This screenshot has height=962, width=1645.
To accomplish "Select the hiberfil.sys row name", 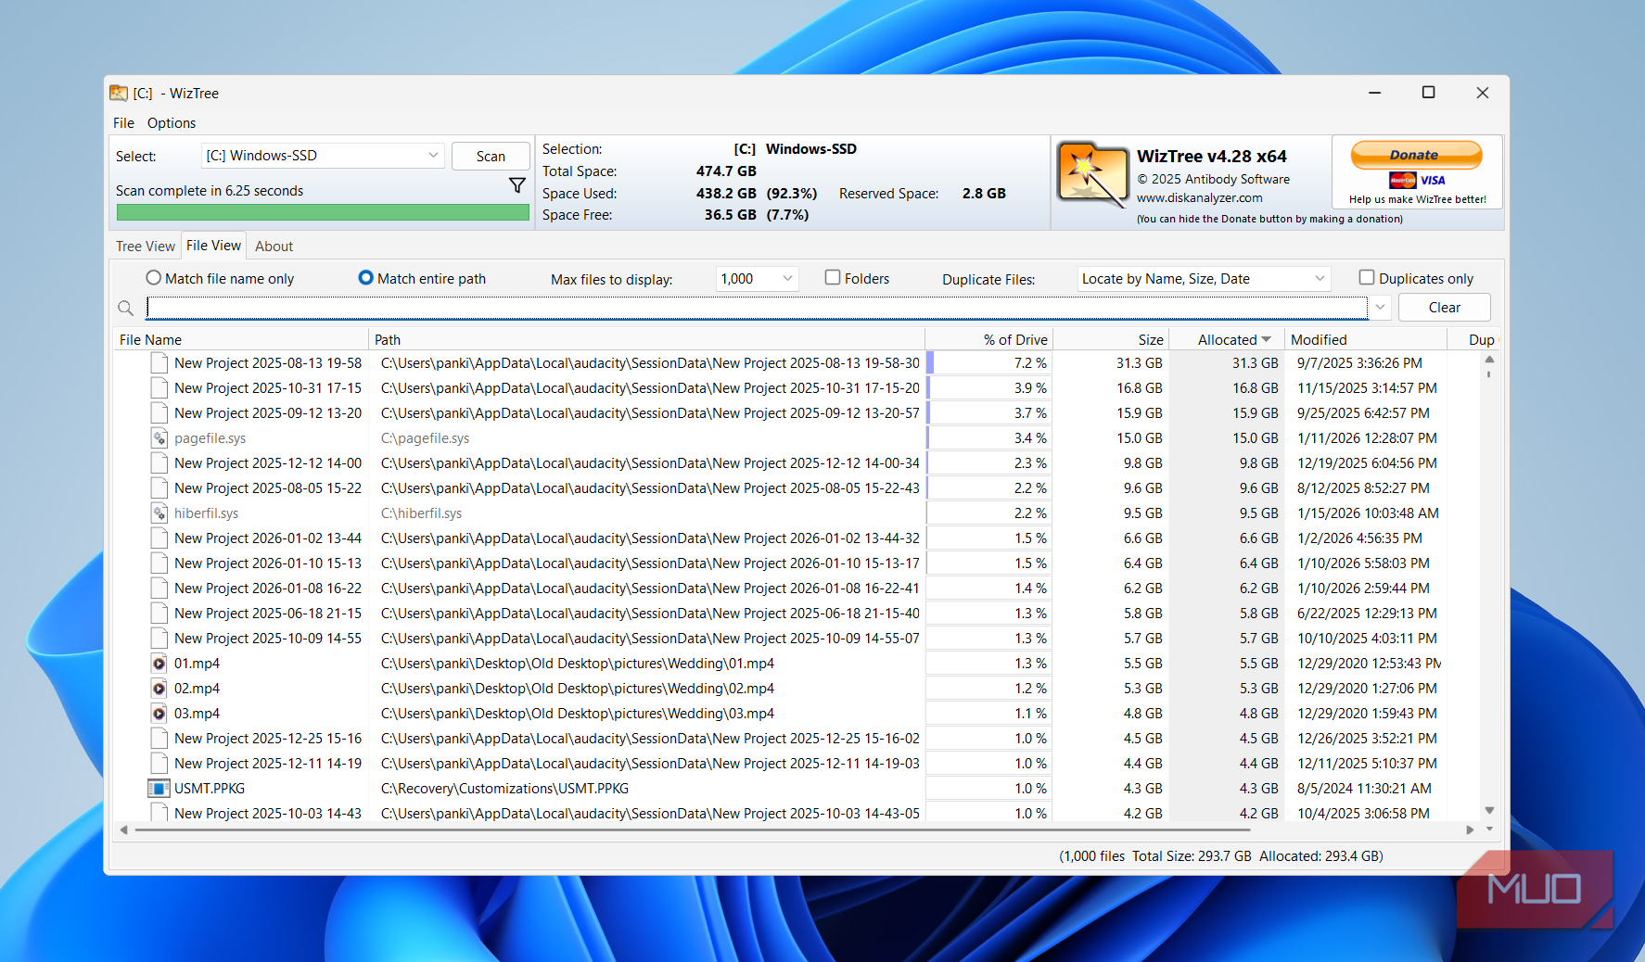I will click(206, 513).
